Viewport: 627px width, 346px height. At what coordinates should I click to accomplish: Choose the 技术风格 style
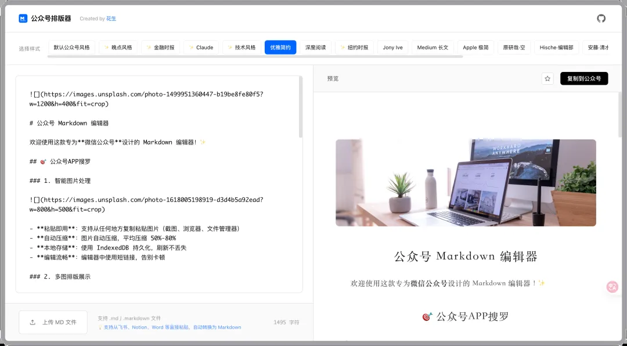click(242, 48)
